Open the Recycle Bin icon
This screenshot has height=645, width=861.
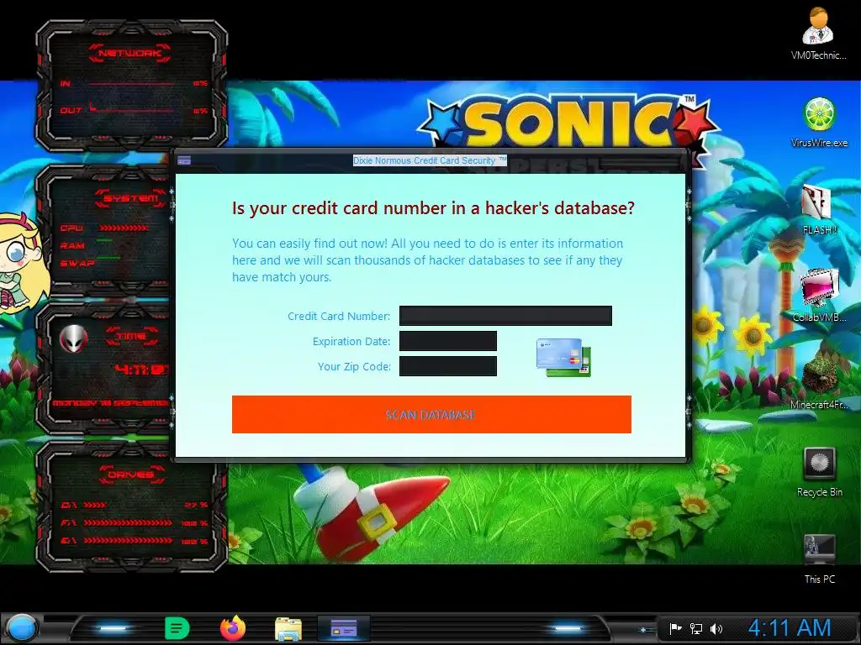point(819,472)
